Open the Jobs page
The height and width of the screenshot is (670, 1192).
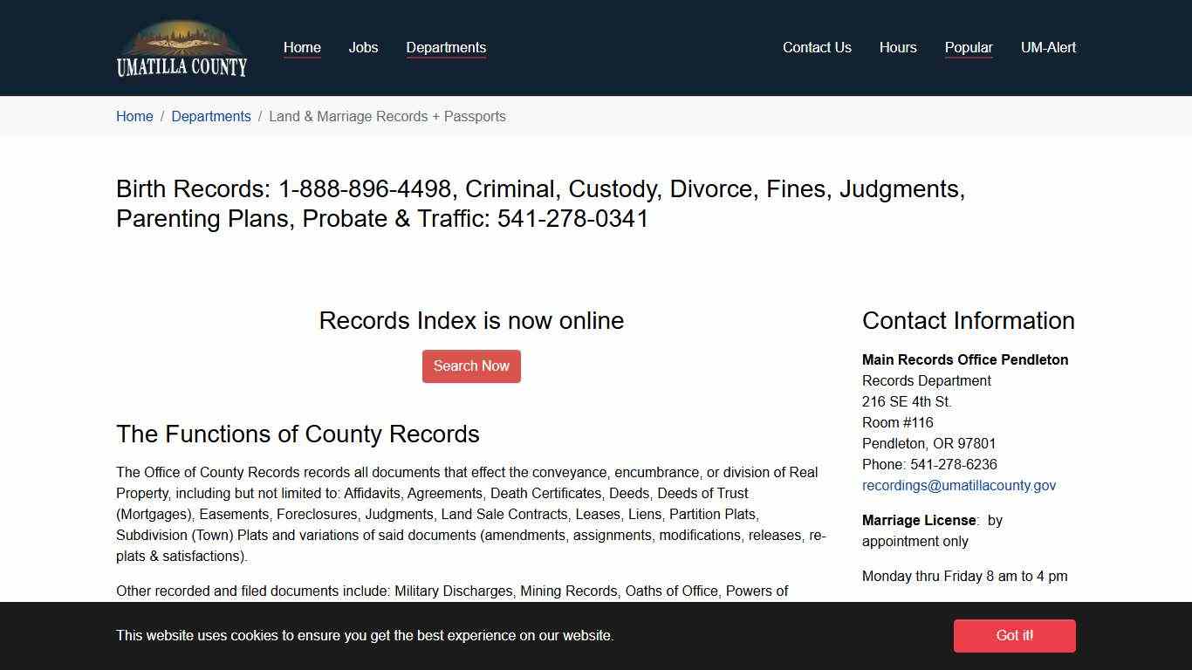(x=363, y=47)
